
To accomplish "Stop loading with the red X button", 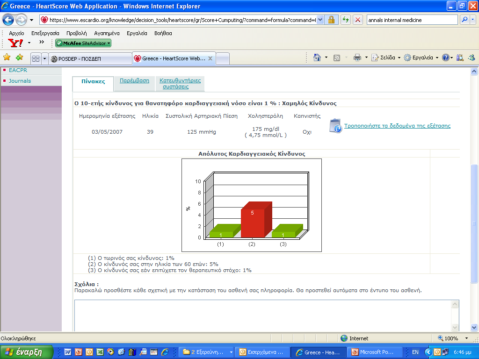I will pyautogui.click(x=358, y=20).
